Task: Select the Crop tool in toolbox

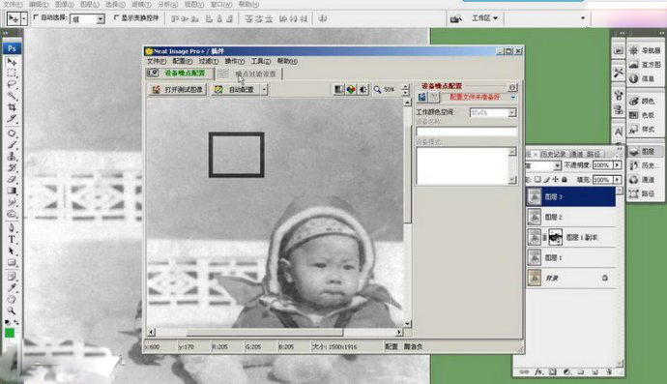Action: (12, 106)
